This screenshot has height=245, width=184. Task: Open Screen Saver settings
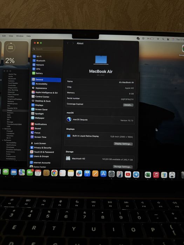tap(39, 109)
